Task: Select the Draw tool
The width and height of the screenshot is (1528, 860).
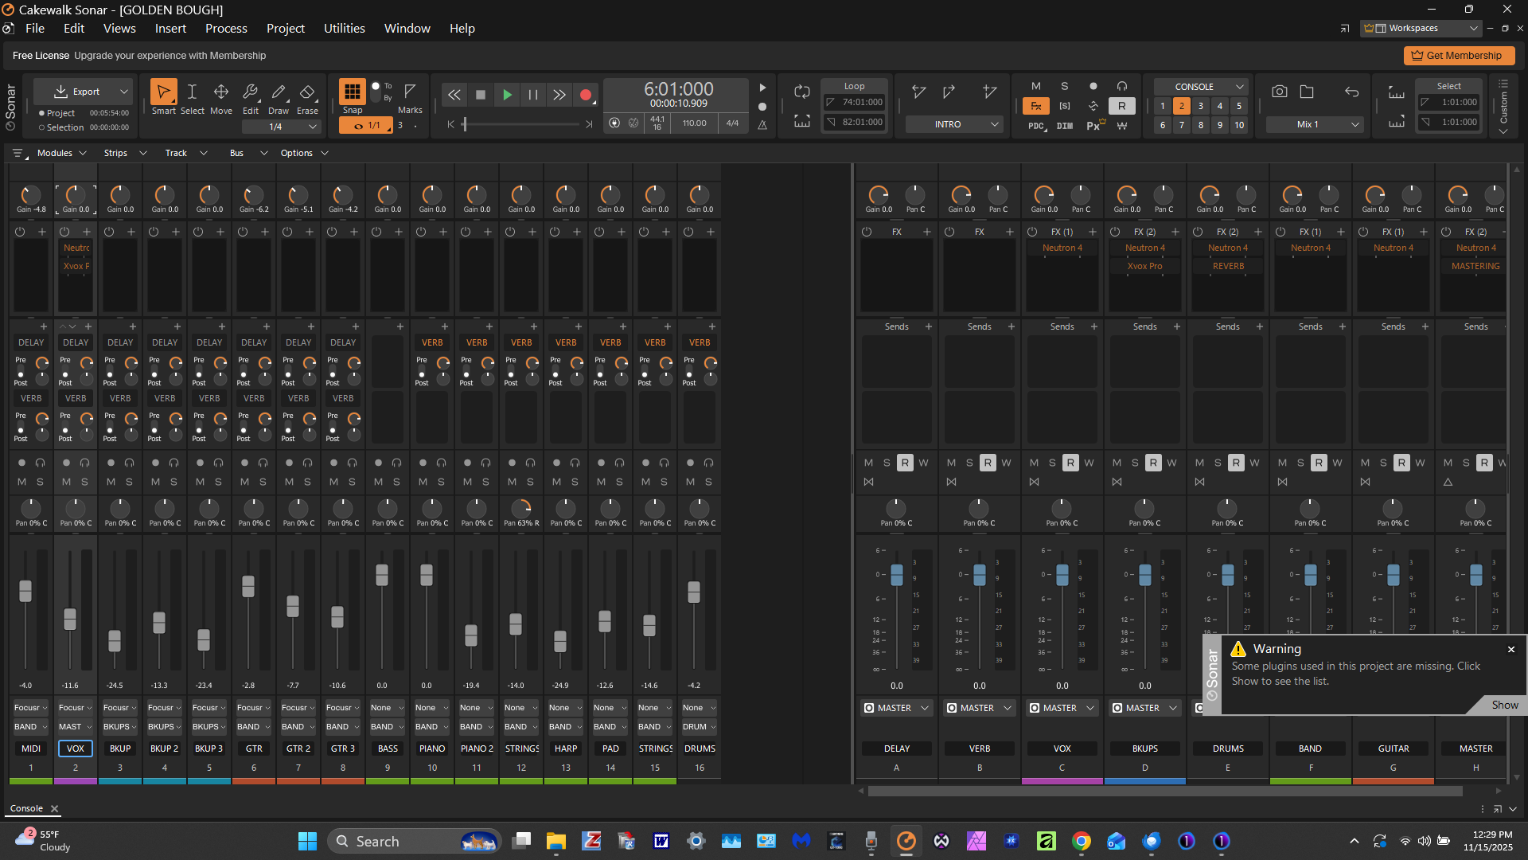Action: (279, 92)
